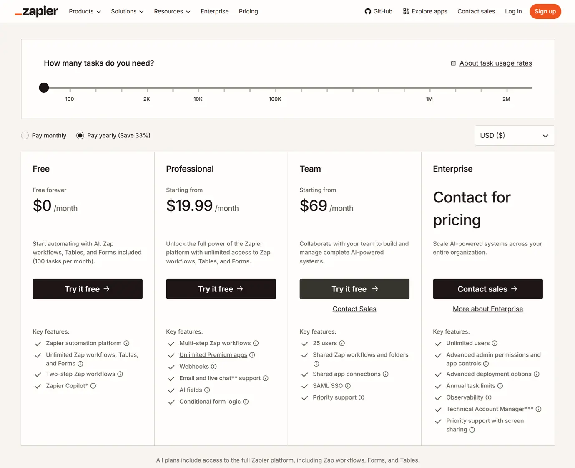The height and width of the screenshot is (468, 575).
Task: Show info icon for Conditional form logic
Action: (246, 402)
